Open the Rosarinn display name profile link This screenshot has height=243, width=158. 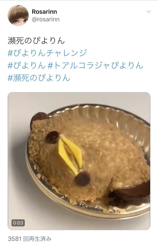pyautogui.click(x=44, y=12)
